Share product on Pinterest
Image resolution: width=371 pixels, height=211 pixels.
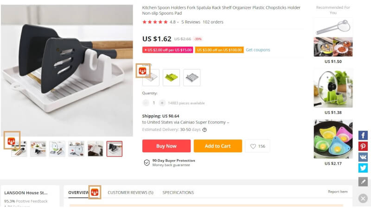pyautogui.click(x=363, y=146)
